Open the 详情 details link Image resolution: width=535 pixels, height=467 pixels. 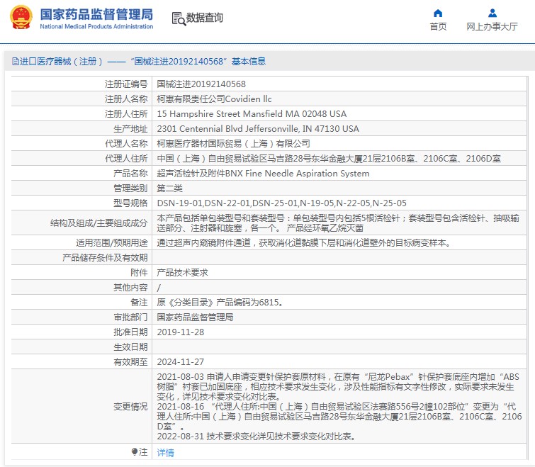point(165,452)
